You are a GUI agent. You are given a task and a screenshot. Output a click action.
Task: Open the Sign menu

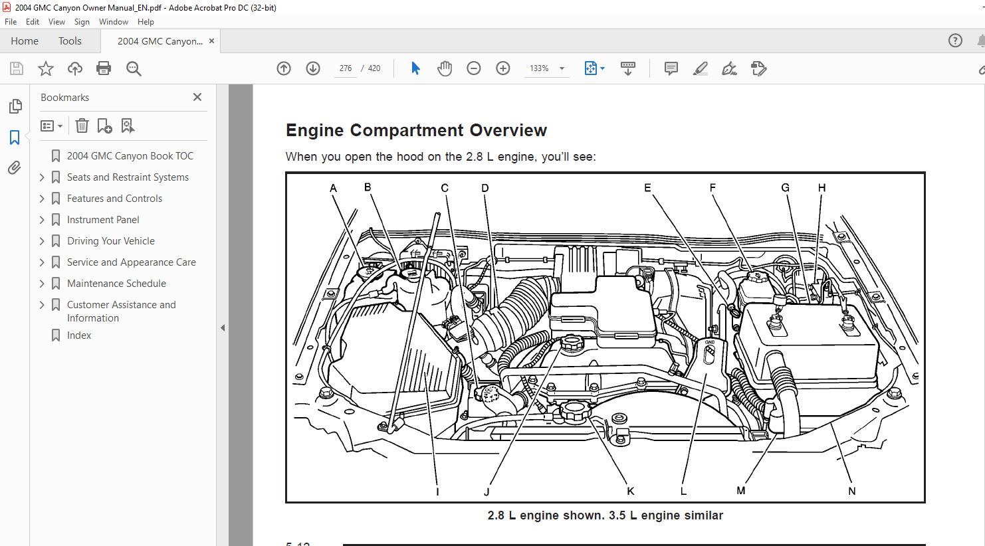click(82, 22)
